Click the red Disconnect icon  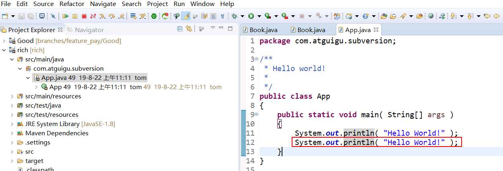point(93,16)
